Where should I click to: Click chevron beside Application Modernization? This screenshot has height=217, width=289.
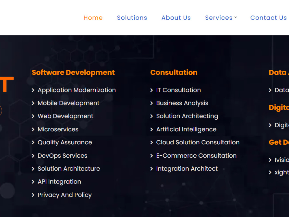pyautogui.click(x=33, y=90)
